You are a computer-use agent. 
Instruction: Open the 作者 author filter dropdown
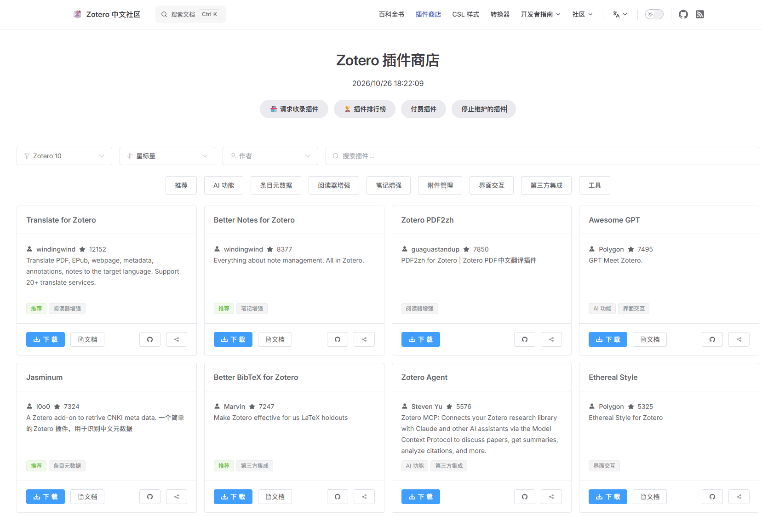tap(270, 156)
